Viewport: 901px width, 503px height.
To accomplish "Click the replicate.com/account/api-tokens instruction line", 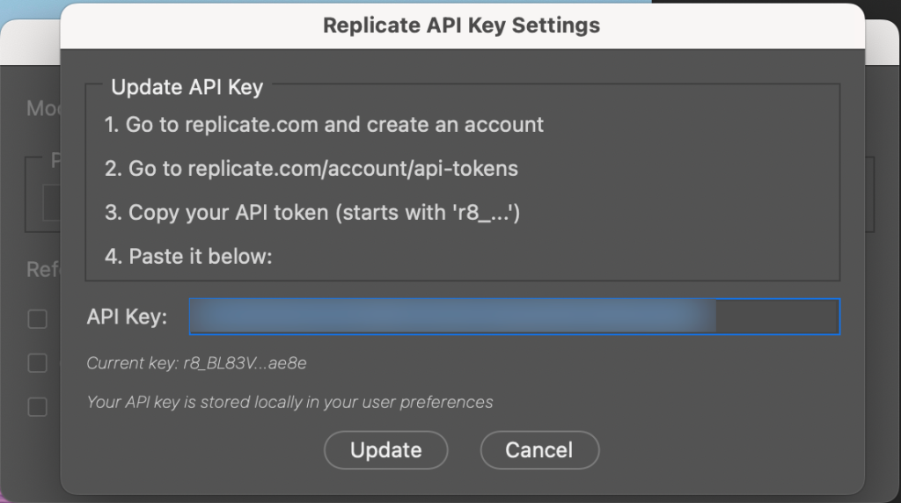I will (x=311, y=168).
